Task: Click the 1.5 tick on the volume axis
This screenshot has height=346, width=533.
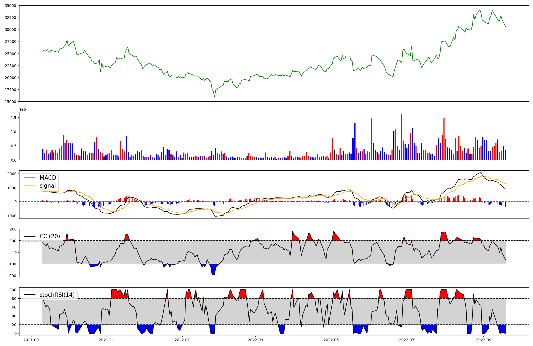Action: coord(14,118)
